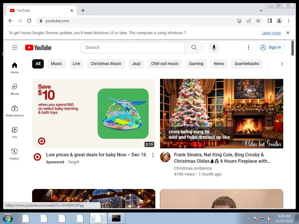The height and width of the screenshot is (224, 299).
Task: Click the Learn more link
Action: [271, 33]
